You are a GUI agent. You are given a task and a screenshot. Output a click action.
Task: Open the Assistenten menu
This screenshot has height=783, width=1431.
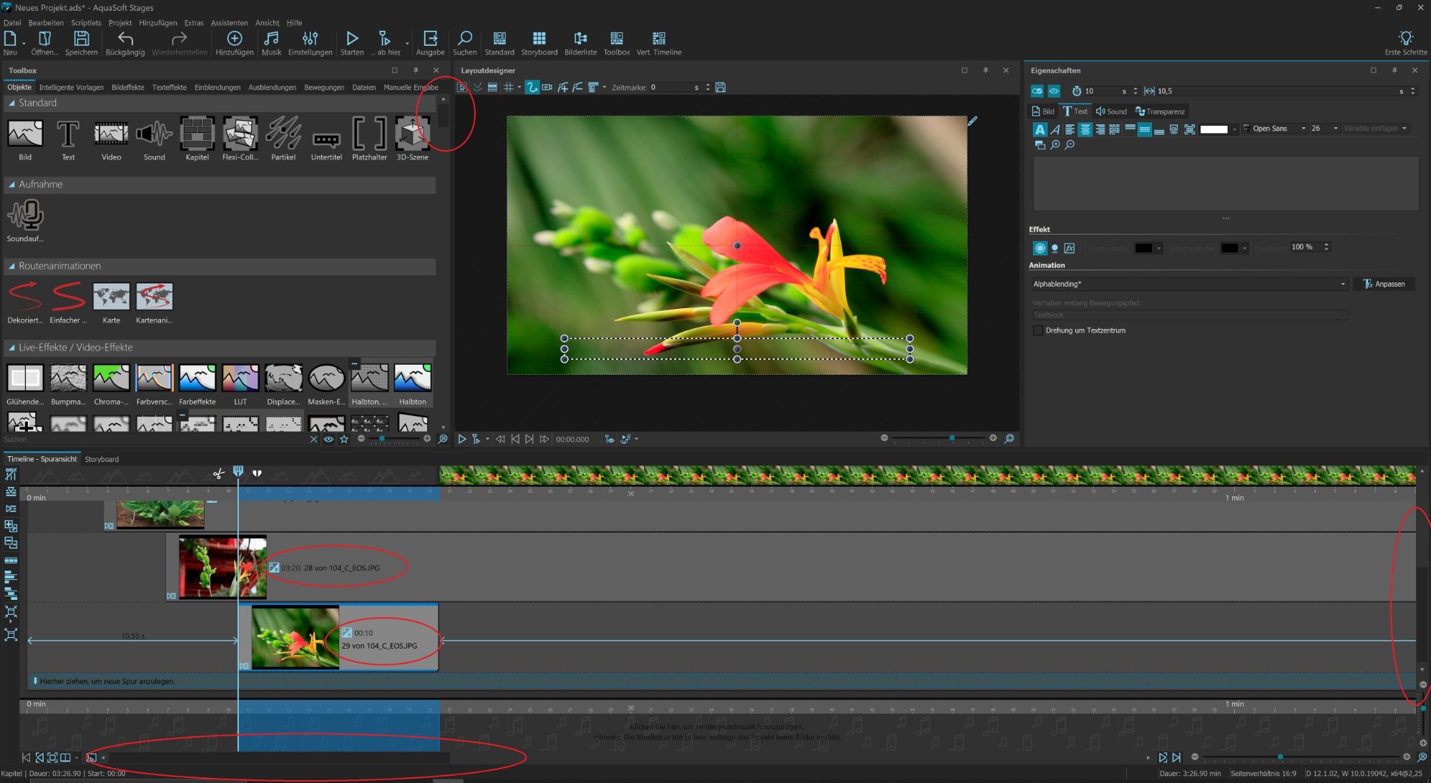(229, 23)
